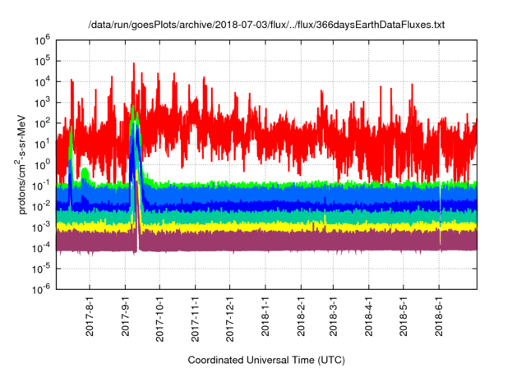Click the 10^1 y-axis tick label
This screenshot has width=526, height=368.
tap(42, 145)
